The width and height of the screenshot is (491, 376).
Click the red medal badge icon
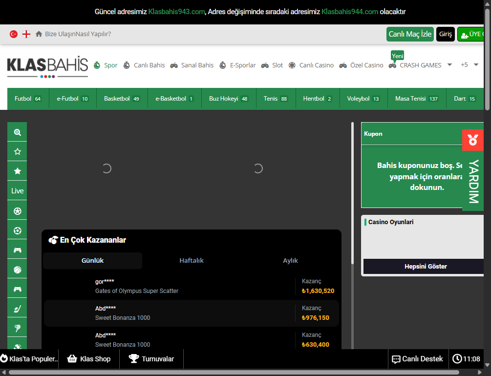click(x=472, y=140)
